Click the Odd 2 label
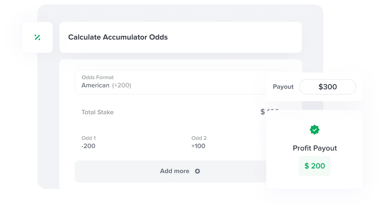 pyautogui.click(x=199, y=138)
